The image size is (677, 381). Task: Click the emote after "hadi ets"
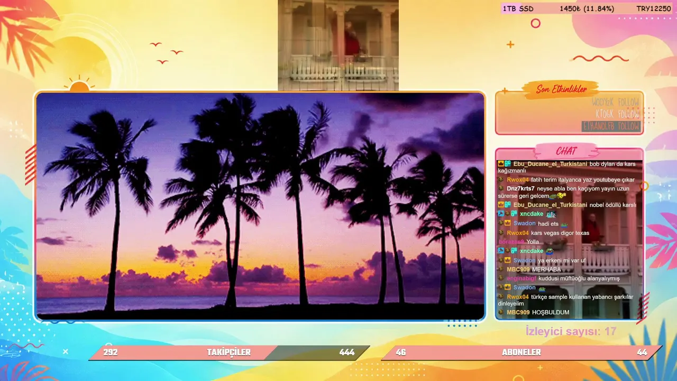point(564,224)
